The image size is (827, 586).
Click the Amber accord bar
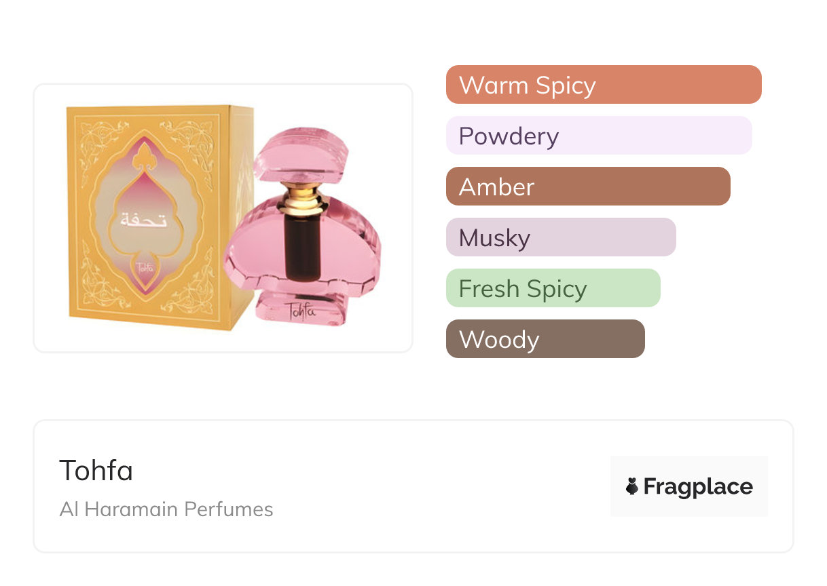point(587,187)
